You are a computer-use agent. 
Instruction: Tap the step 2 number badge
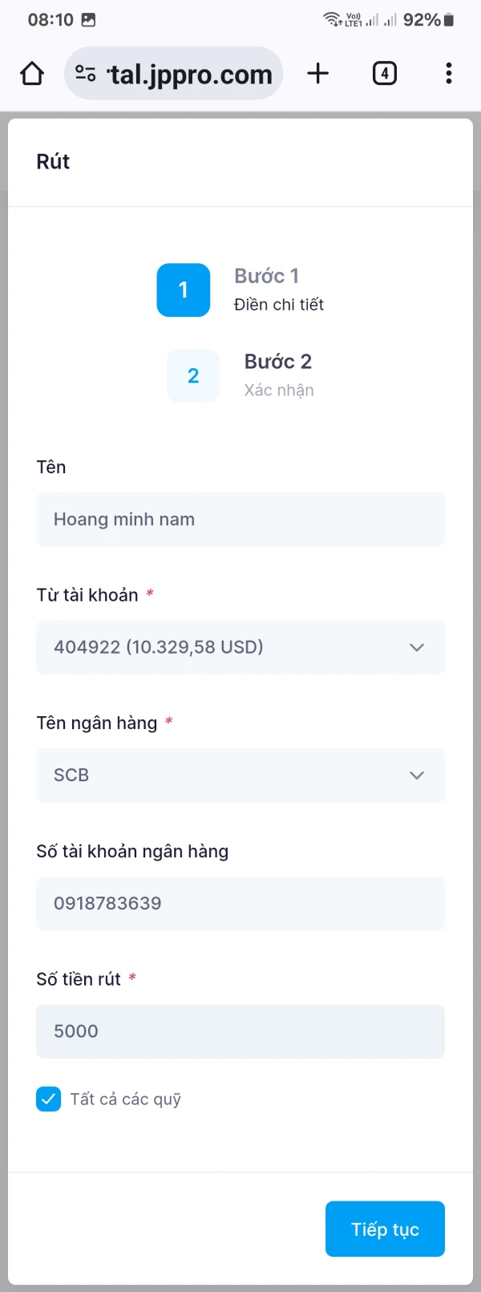(x=193, y=375)
